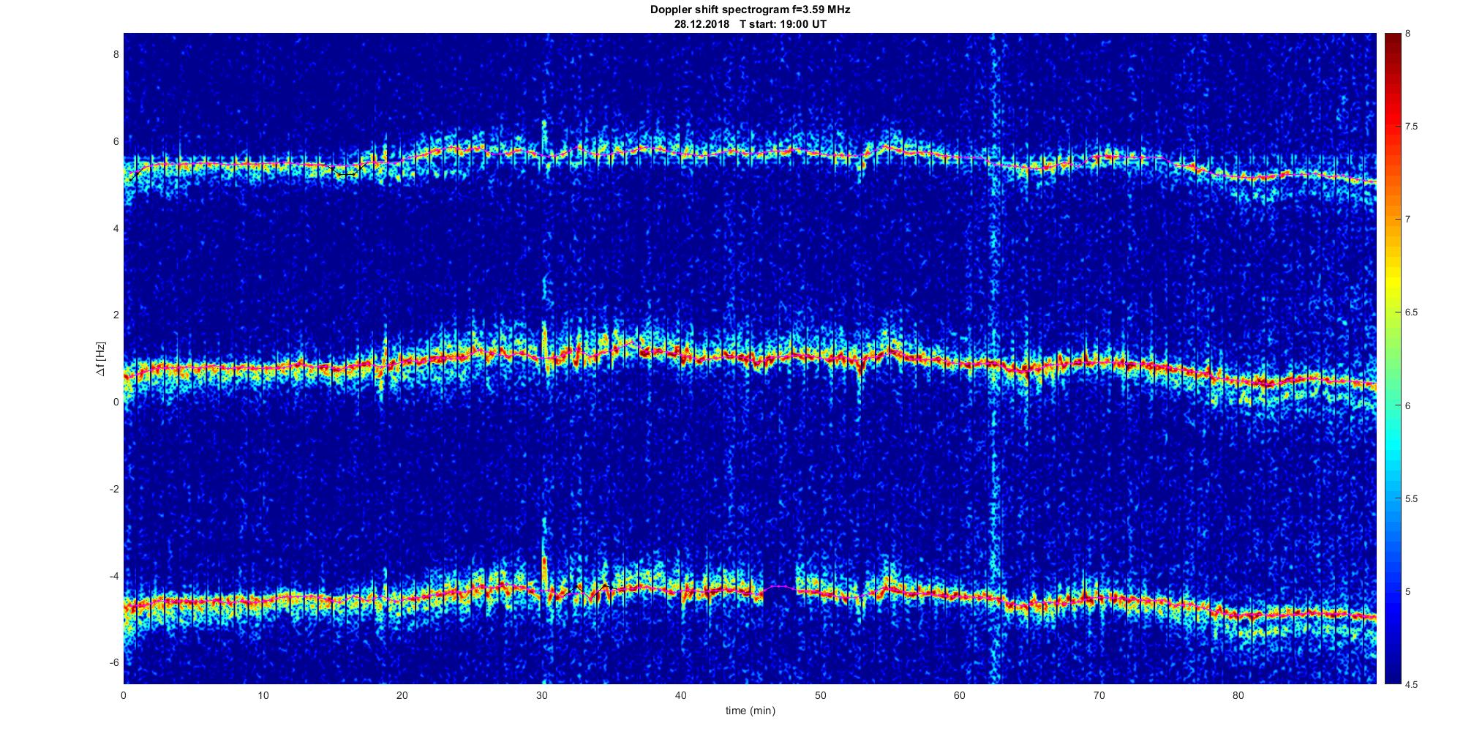The height and width of the screenshot is (734, 1463).
Task: Click x-axis tick label '70'
Action: tap(1099, 695)
